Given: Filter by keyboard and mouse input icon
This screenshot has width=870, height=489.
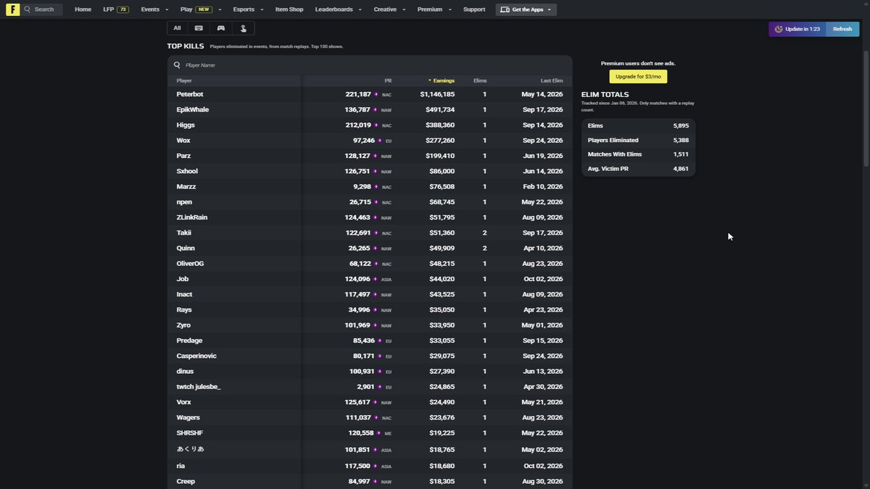Looking at the screenshot, I should coord(199,28).
